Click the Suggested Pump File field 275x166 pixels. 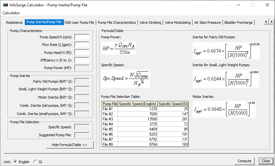pyautogui.click(x=82, y=135)
